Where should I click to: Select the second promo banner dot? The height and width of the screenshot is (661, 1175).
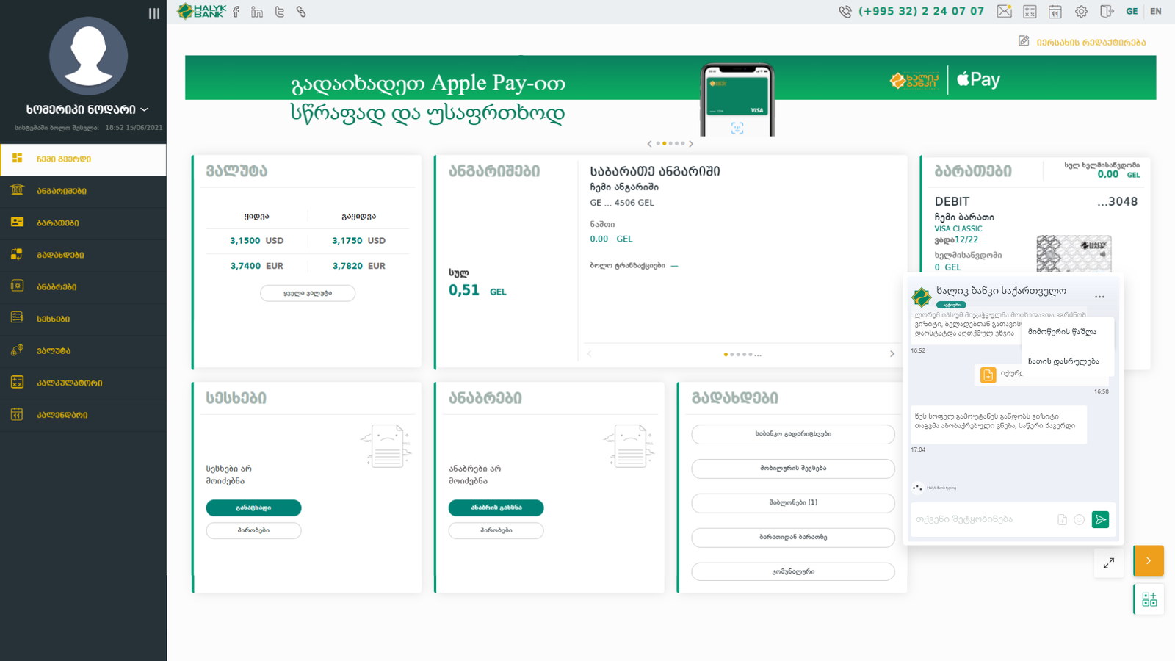(x=664, y=144)
